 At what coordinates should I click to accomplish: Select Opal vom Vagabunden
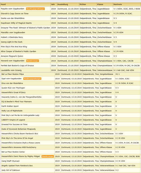pyautogui.click(x=12, y=79)
